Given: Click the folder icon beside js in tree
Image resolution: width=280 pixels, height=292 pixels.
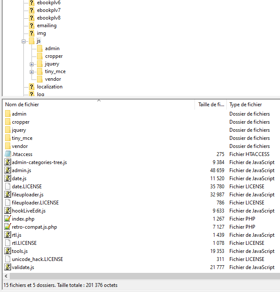Looking at the screenshot, I should 31,41.
